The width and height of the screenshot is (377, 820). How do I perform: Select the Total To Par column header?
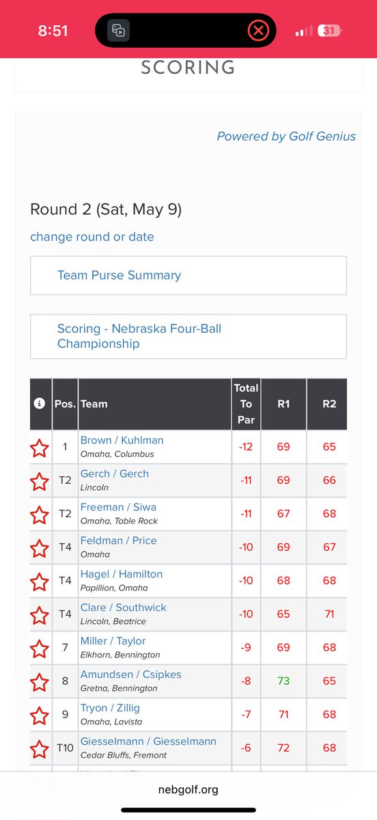click(x=246, y=404)
